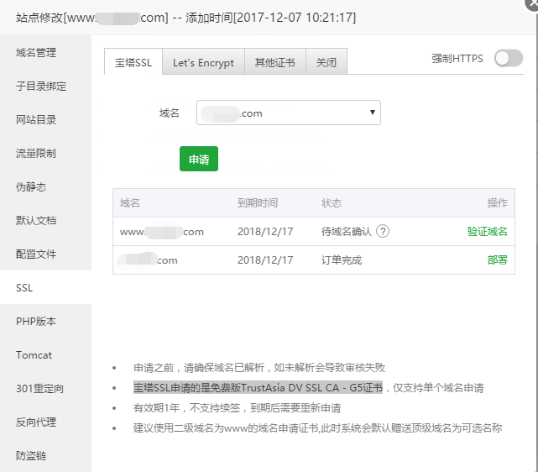Click the green 申请 button
This screenshot has height=472, width=538.
(x=199, y=159)
